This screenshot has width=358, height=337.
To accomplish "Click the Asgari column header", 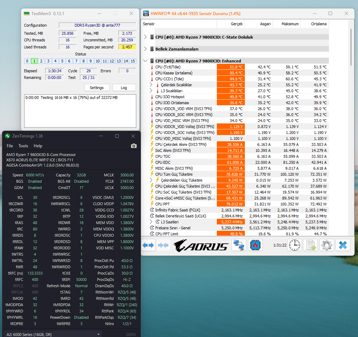I will pos(259,24).
